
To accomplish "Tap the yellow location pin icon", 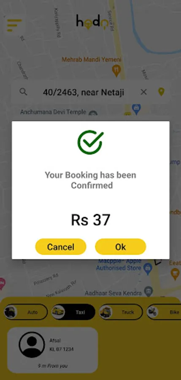I will pos(161,92).
